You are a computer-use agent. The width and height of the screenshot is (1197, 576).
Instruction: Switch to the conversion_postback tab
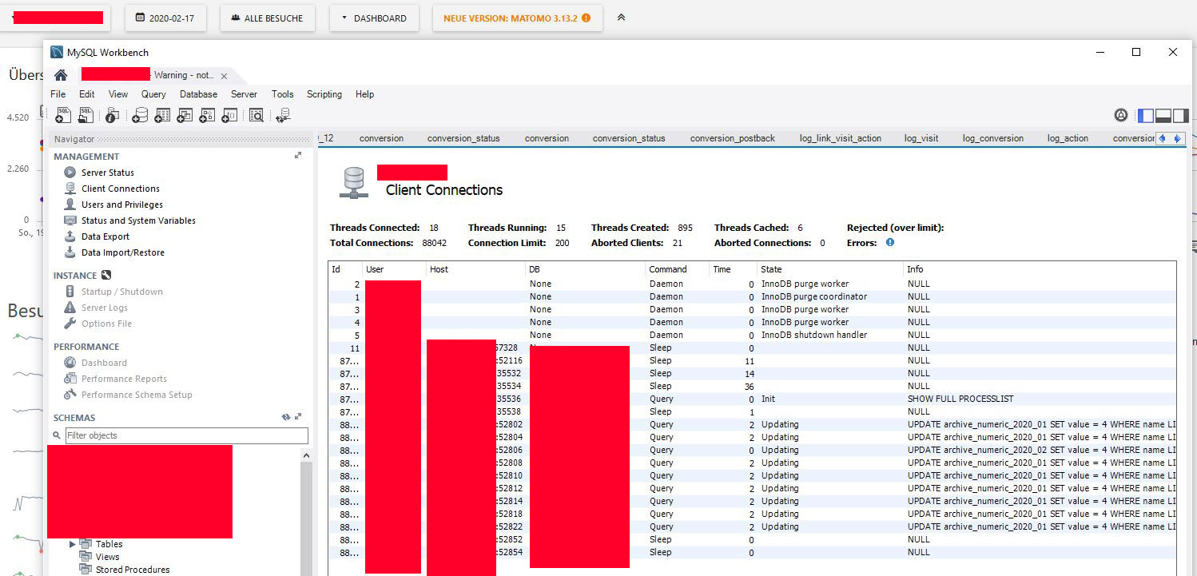coord(733,138)
